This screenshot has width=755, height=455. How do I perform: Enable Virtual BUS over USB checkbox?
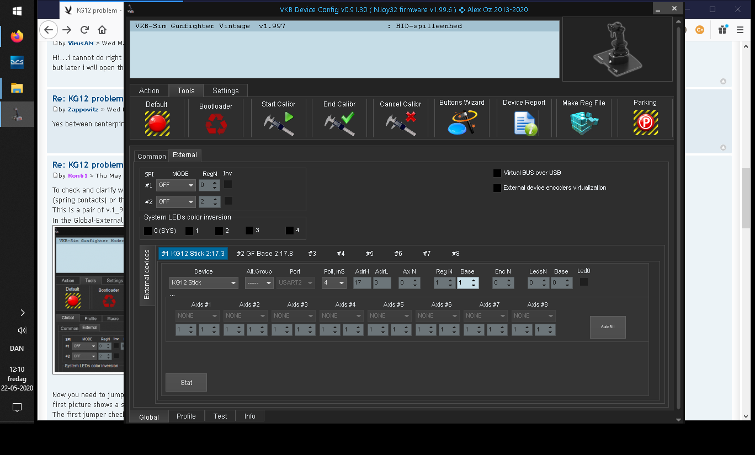(497, 173)
